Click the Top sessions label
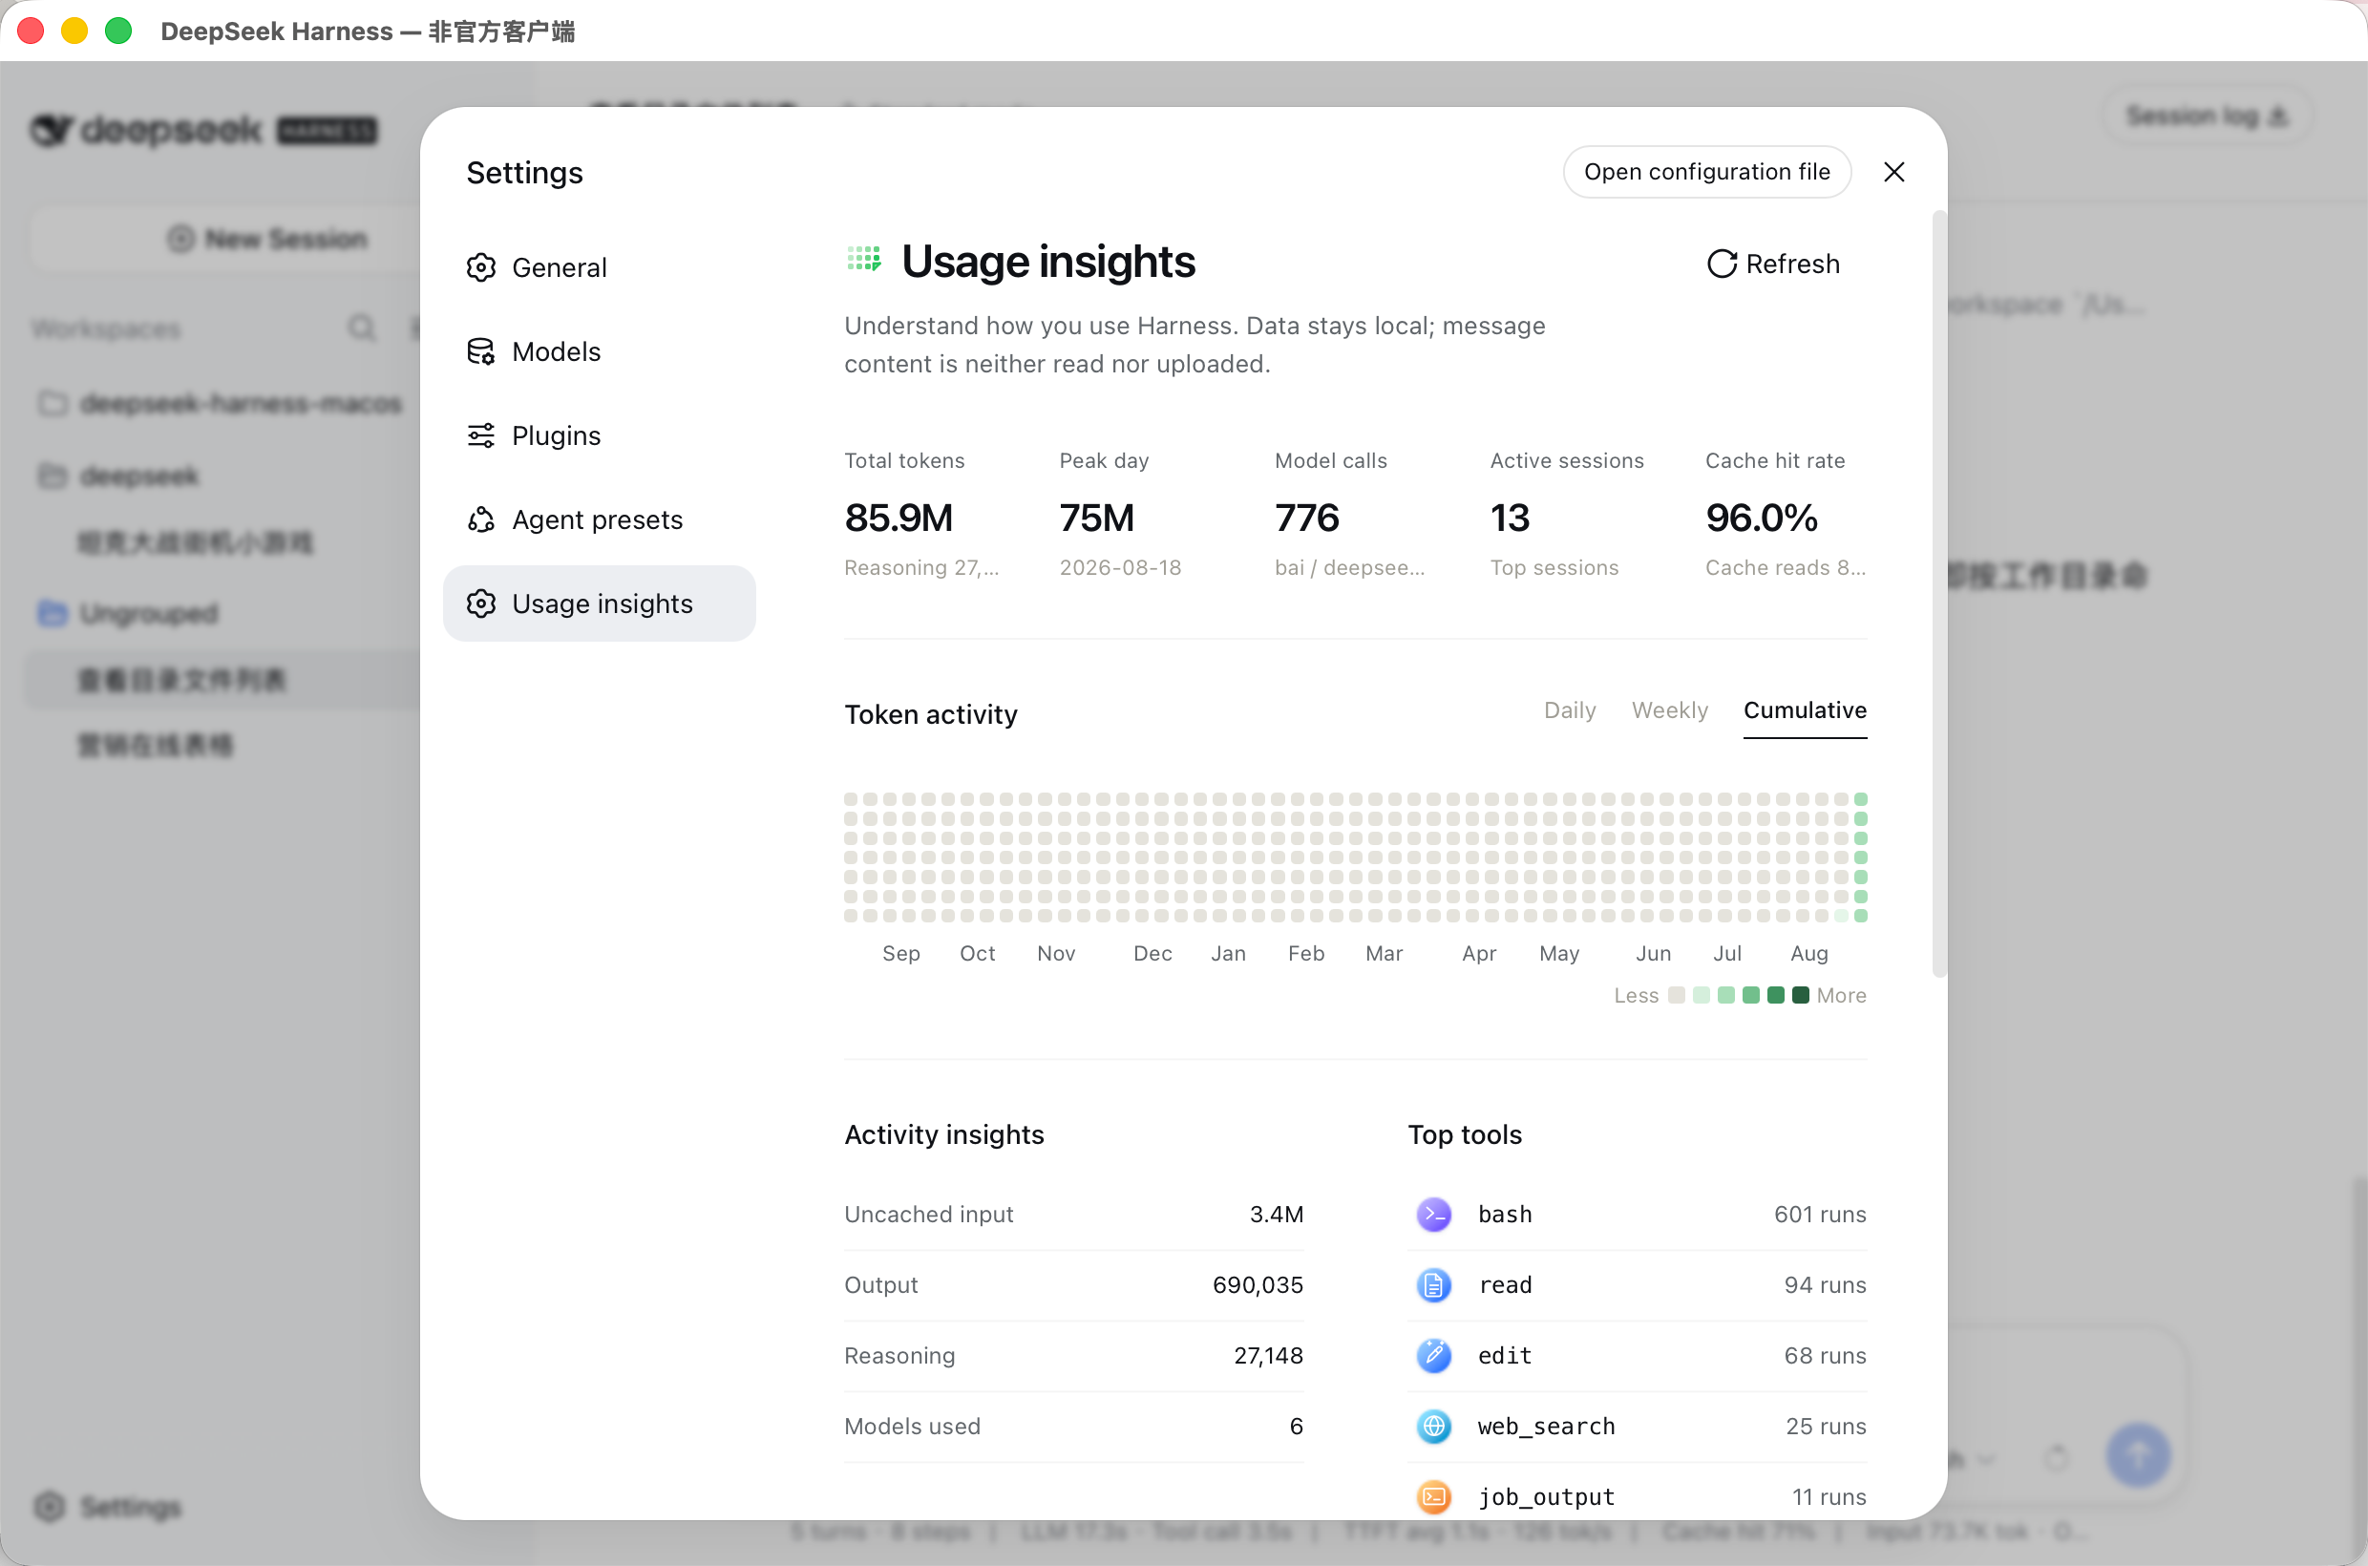The image size is (2368, 1566). [1554, 567]
